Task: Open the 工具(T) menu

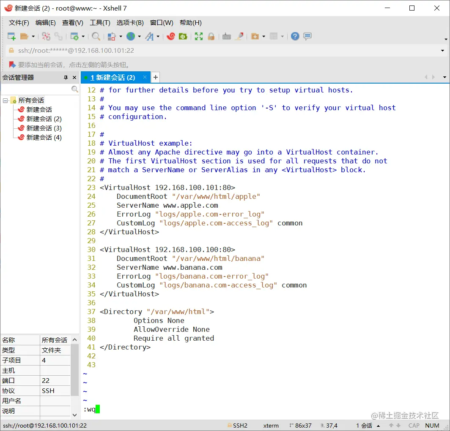Action: pyautogui.click(x=100, y=23)
